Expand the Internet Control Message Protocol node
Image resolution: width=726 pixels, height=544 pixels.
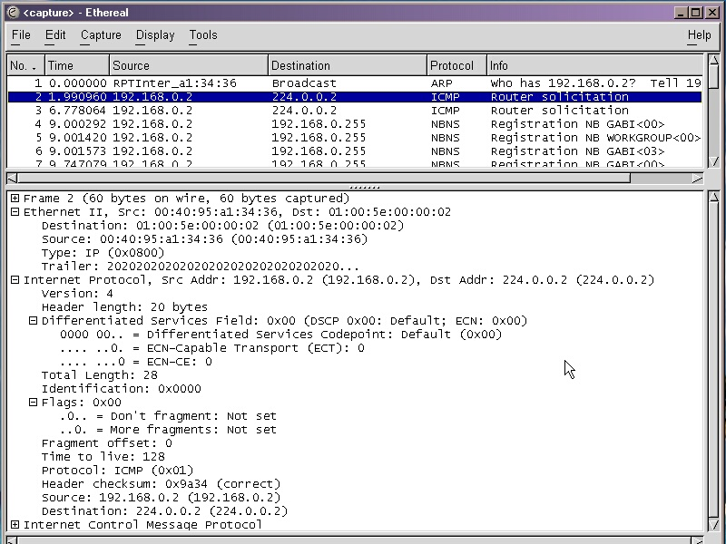click(15, 525)
